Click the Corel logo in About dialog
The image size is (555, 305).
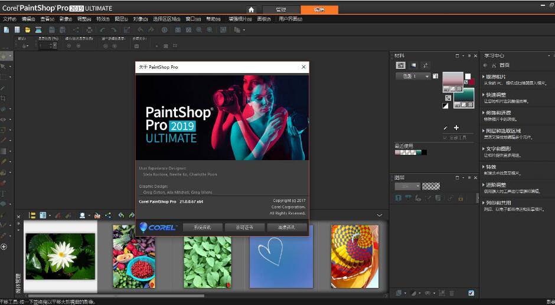point(158,228)
